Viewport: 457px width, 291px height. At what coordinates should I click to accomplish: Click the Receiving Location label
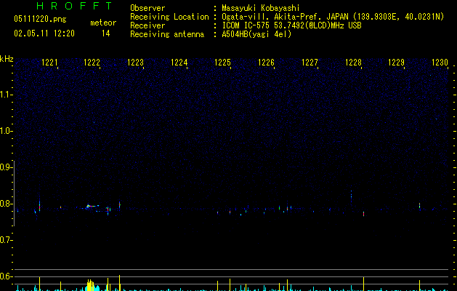[x=169, y=17]
